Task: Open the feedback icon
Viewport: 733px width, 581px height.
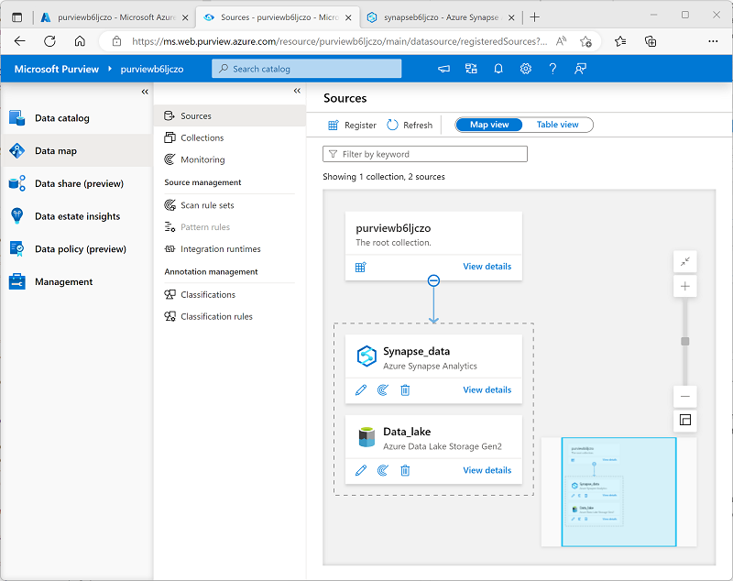Action: point(580,69)
